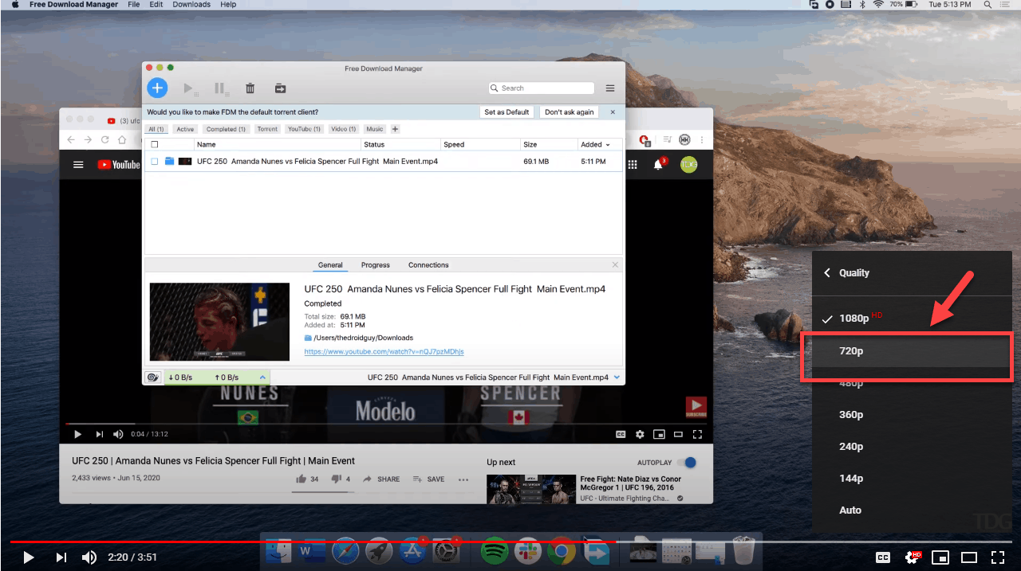
Task: Check the select-all checkbox in FDM header
Action: [155, 144]
